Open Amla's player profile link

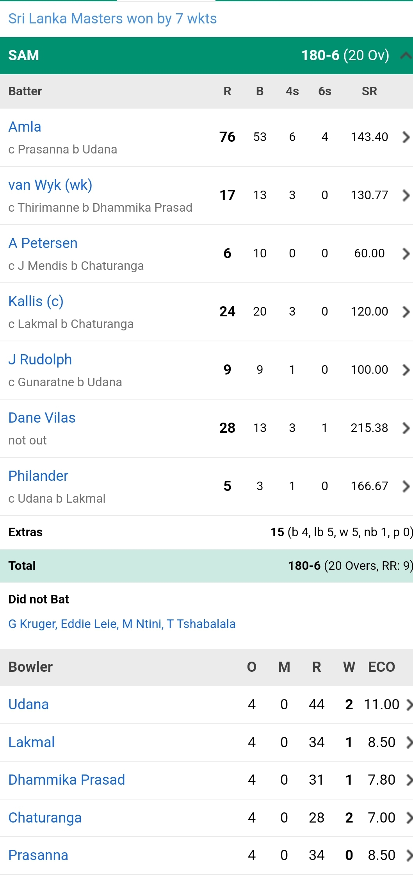click(25, 127)
